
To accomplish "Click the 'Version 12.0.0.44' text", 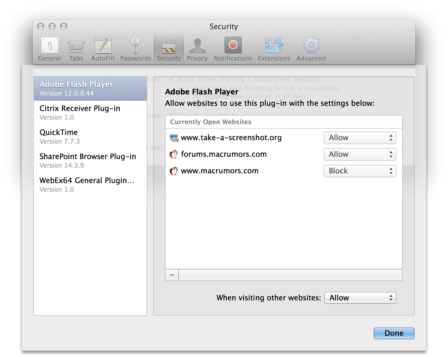I will pos(66,94).
